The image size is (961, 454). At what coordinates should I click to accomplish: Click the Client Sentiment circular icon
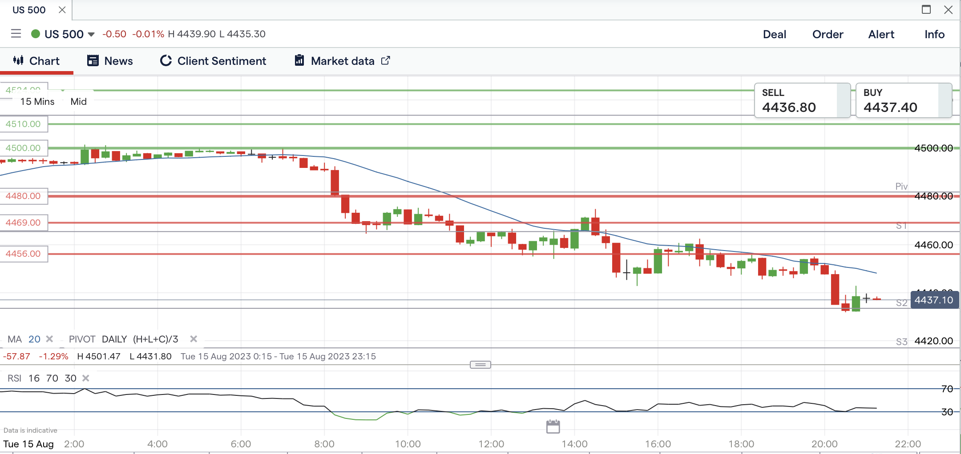(x=166, y=60)
